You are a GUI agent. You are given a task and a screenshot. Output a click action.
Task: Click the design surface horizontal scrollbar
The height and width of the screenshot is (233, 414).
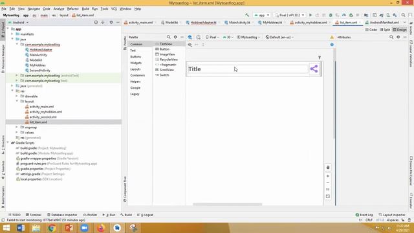point(227,205)
